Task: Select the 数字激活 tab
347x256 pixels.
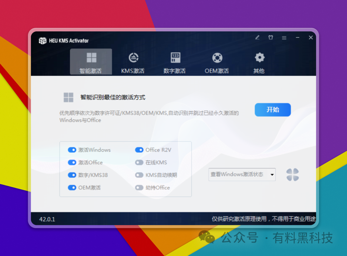Action: tap(174, 63)
